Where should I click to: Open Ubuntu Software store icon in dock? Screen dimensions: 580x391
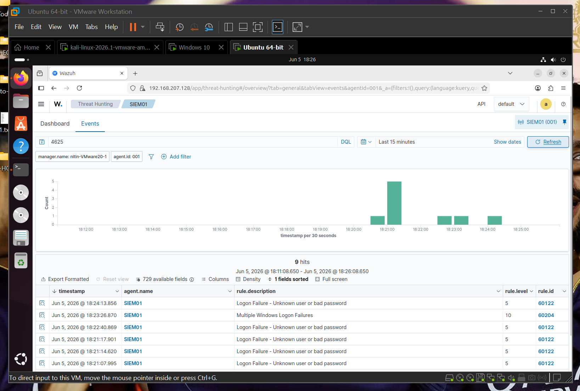21,123
